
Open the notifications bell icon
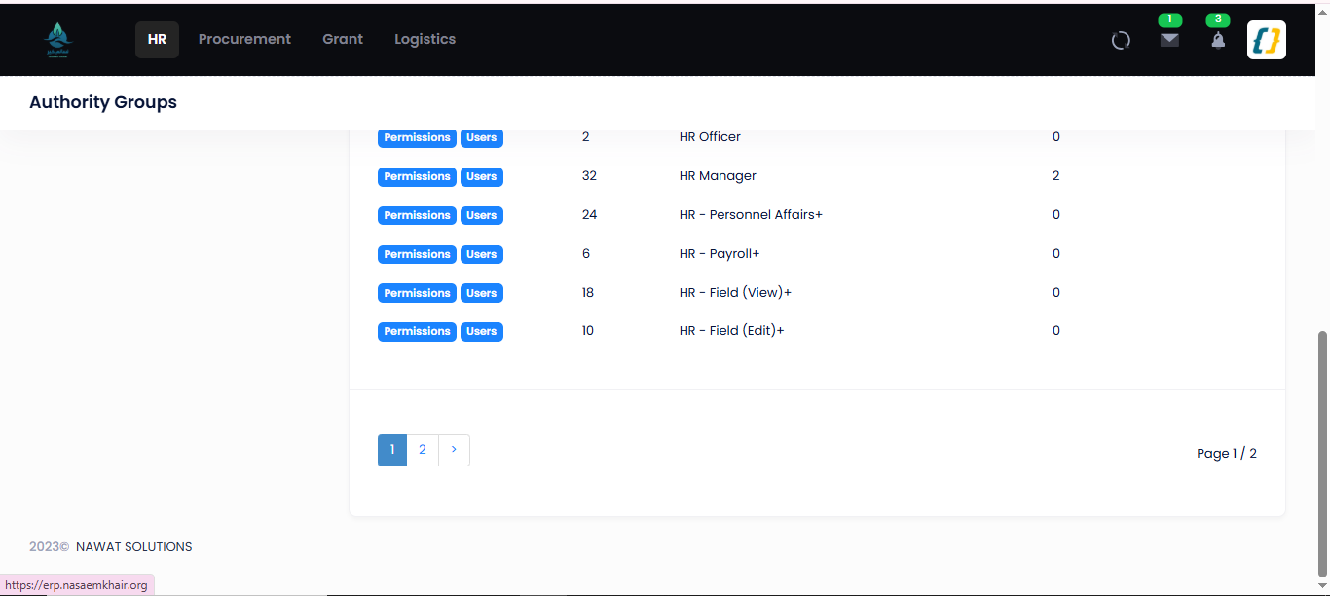click(1218, 40)
